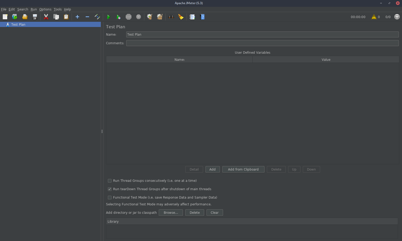Image resolution: width=402 pixels, height=241 pixels.
Task: Click the Up button
Action: (294, 169)
